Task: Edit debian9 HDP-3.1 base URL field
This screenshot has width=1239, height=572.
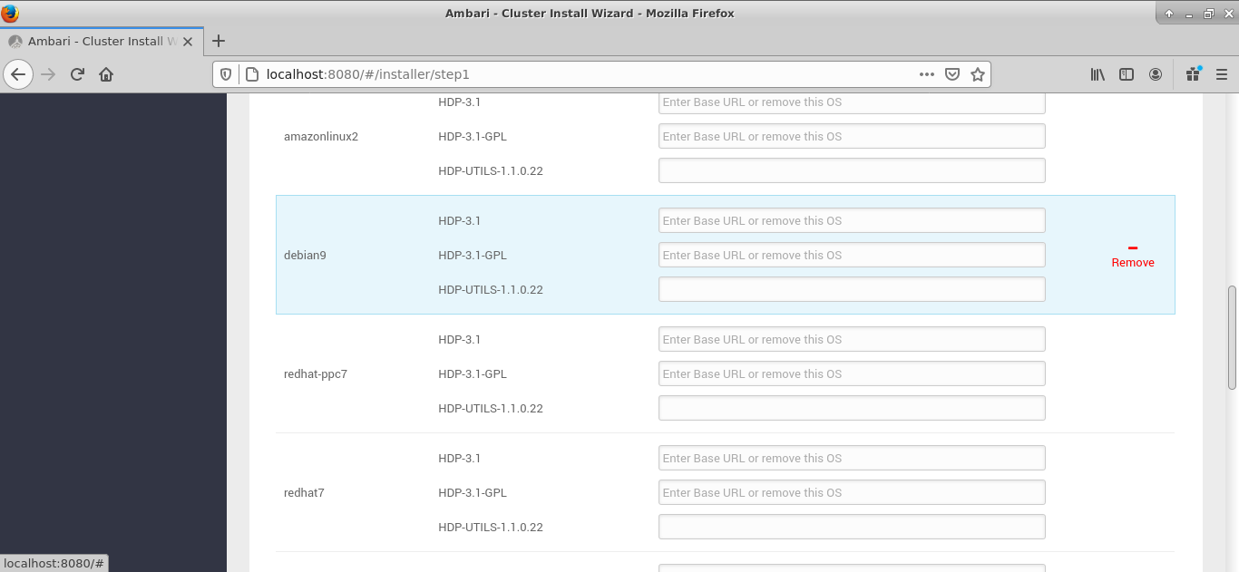Action: (x=852, y=220)
